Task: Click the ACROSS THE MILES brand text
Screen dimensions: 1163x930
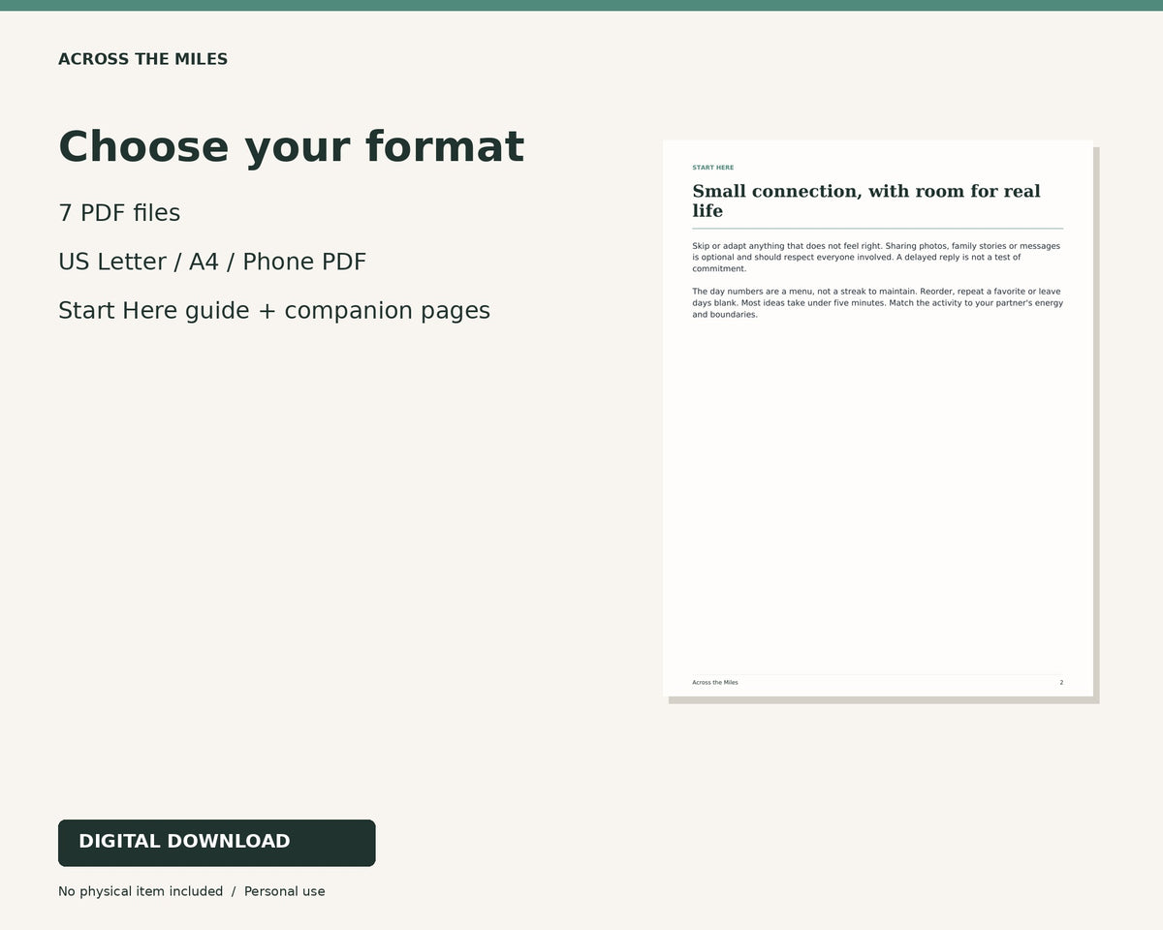Action: tap(142, 59)
